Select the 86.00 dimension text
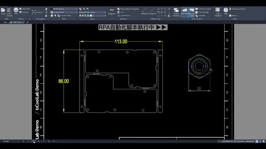This screenshot has height=149, width=266. [64, 81]
